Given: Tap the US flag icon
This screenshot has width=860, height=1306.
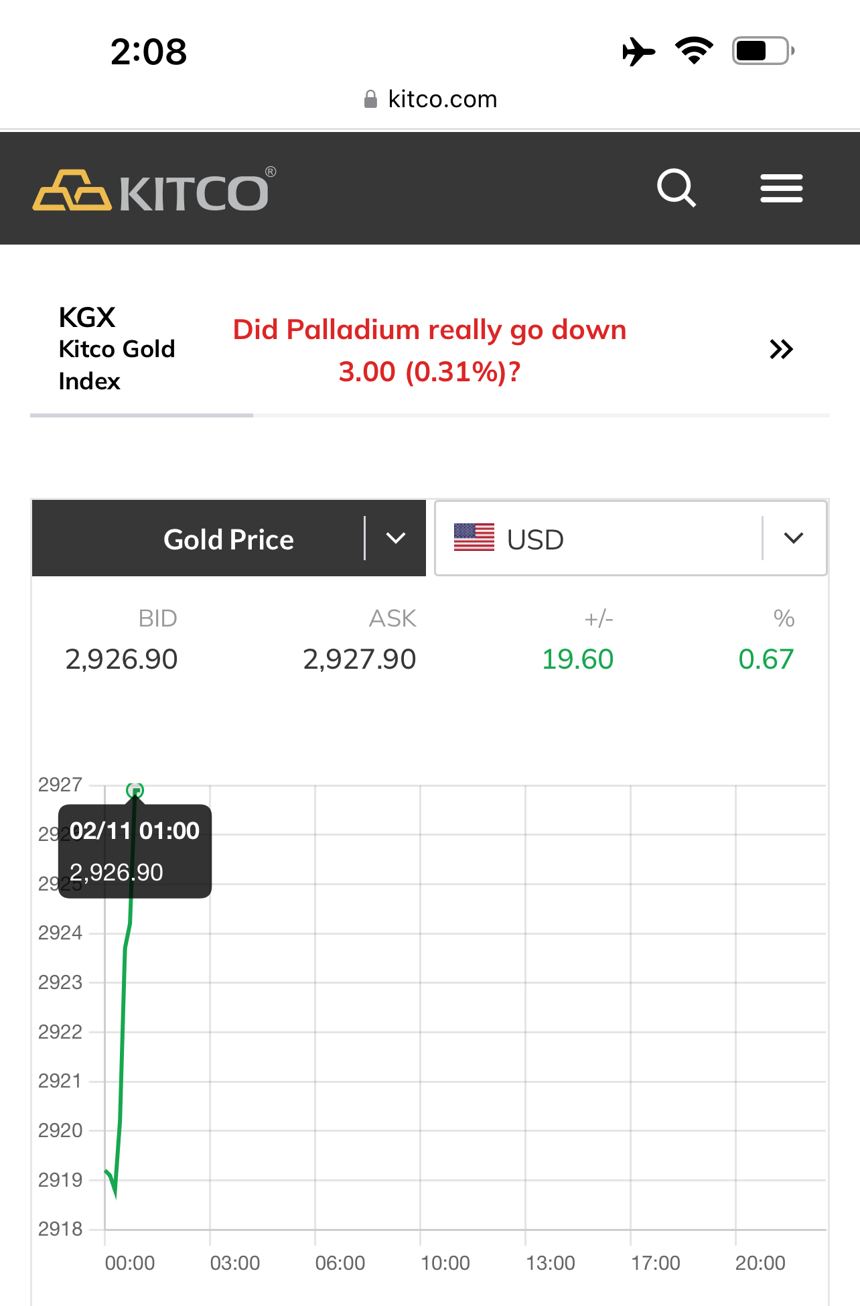Looking at the screenshot, I should 474,538.
